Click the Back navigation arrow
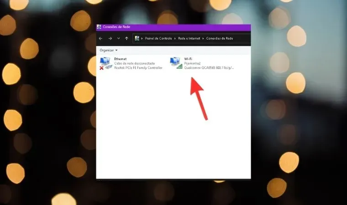The height and width of the screenshot is (205, 347). [x=100, y=38]
